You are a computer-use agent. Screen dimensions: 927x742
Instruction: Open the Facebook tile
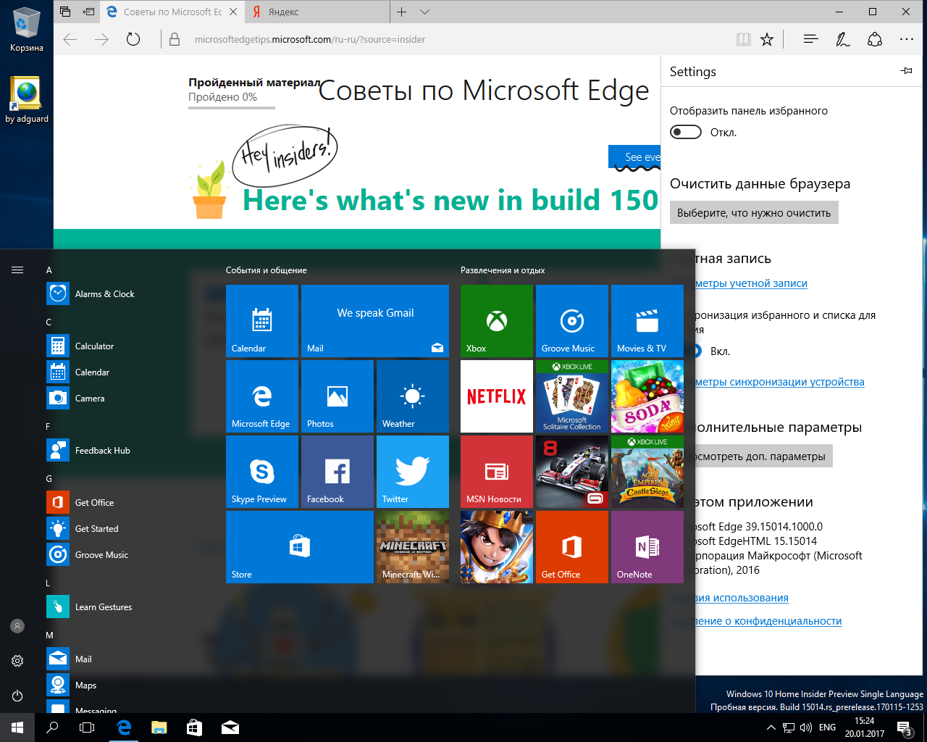(337, 472)
